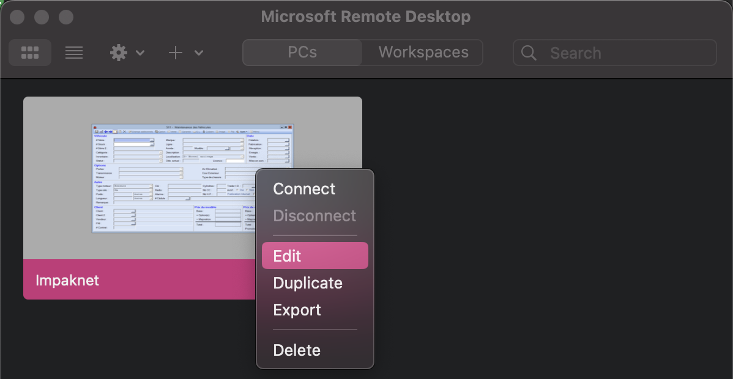733x379 pixels.
Task: Click the Impaknet label bar
Action: pyautogui.click(x=140, y=279)
